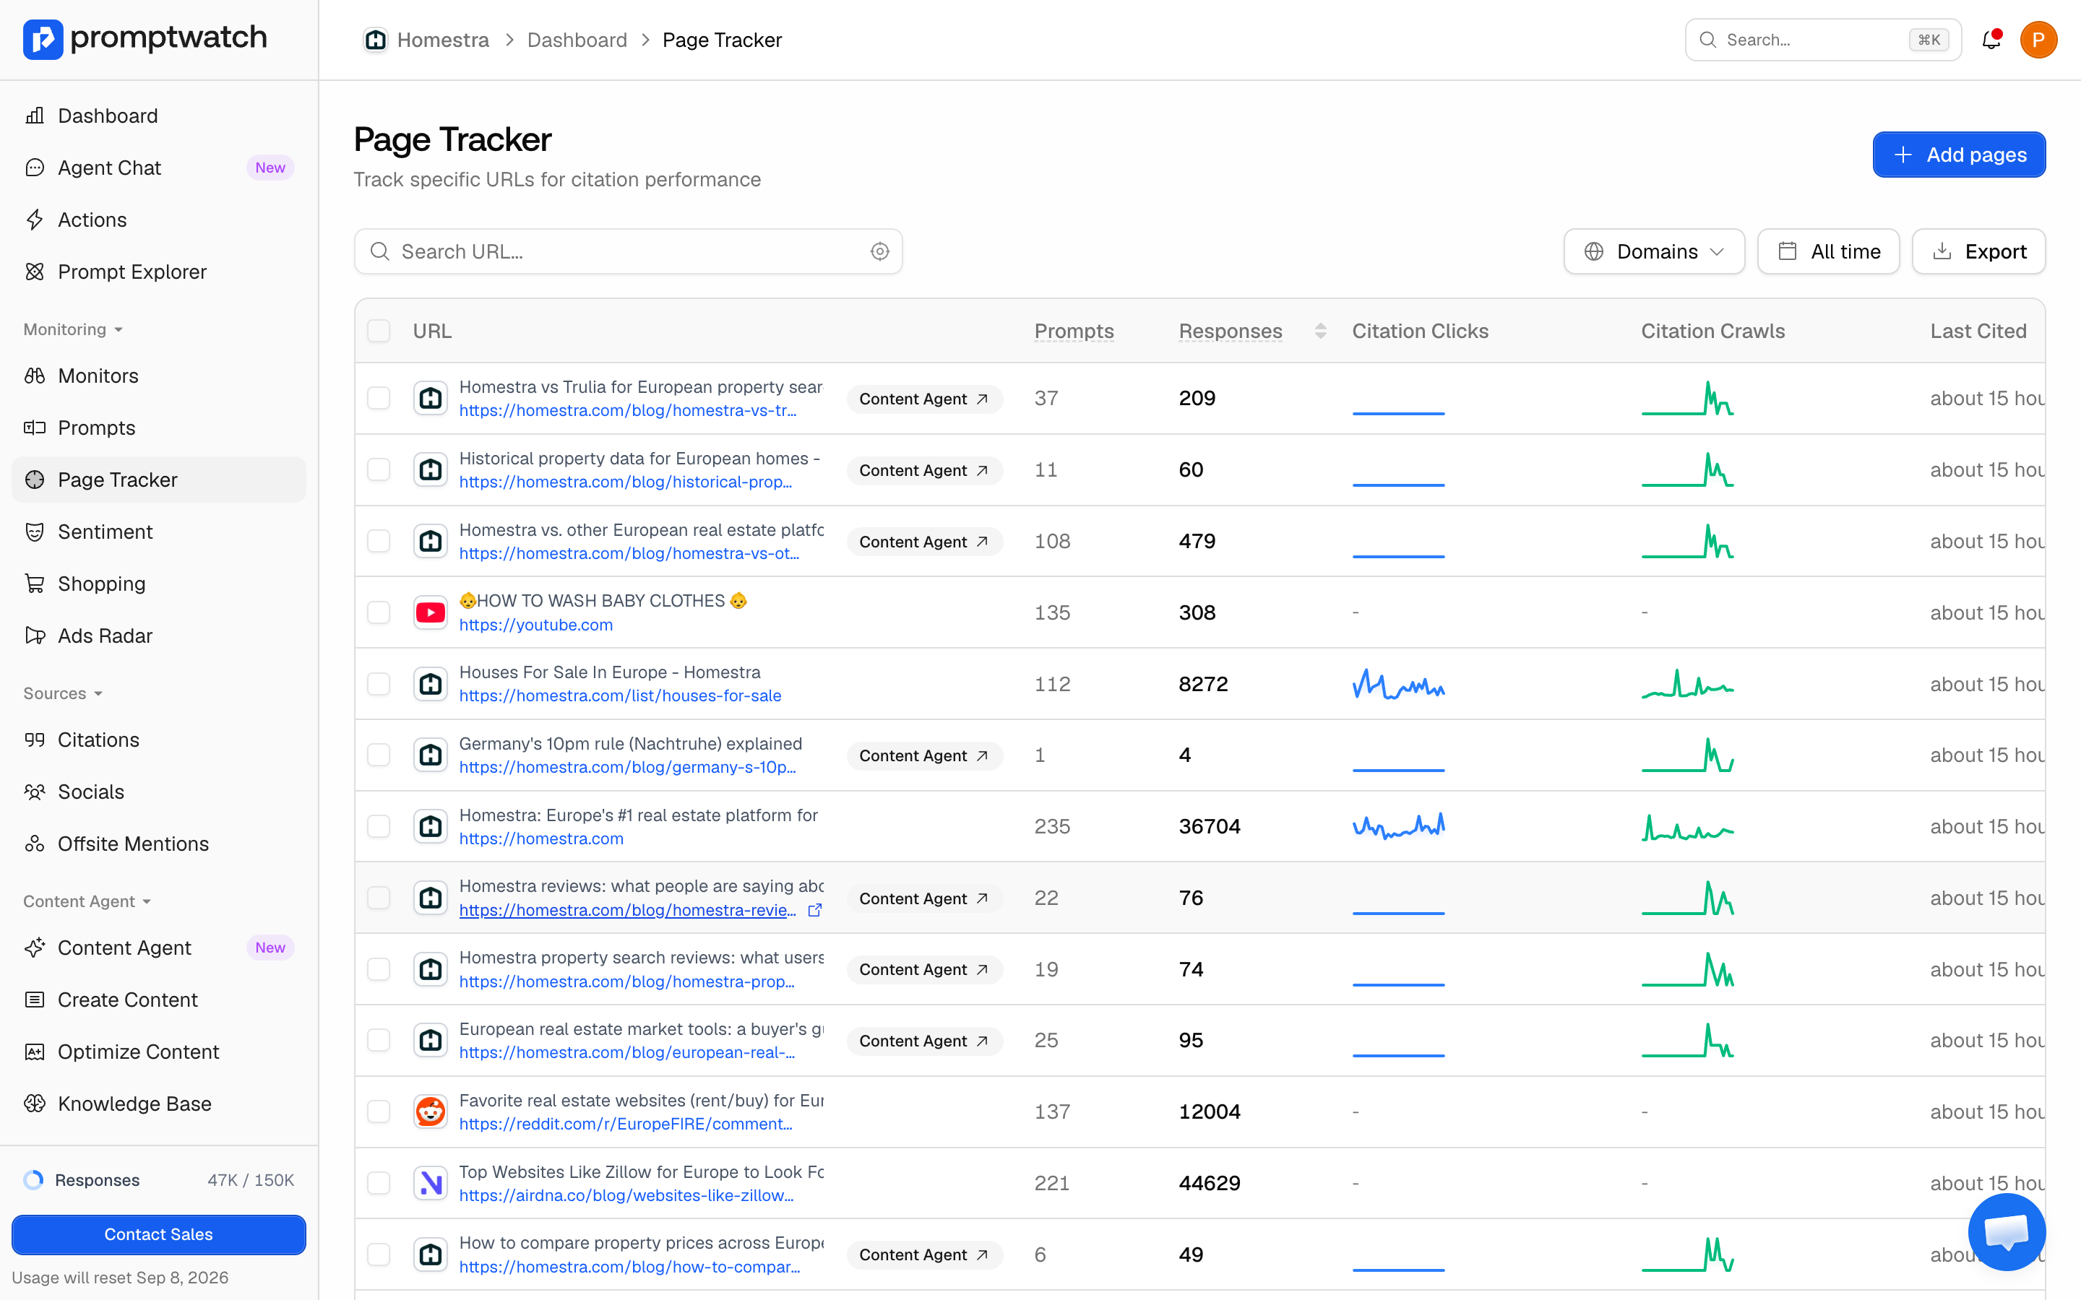The image size is (2081, 1300).
Task: Click the Reddit icon in the EuropeFIRE row
Action: 430,1111
